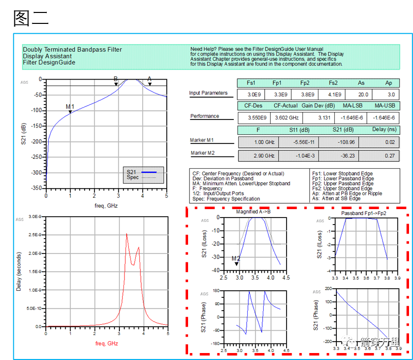Click the CF-Actual column header
Viewport: 413px width, 360px height.
285,106
